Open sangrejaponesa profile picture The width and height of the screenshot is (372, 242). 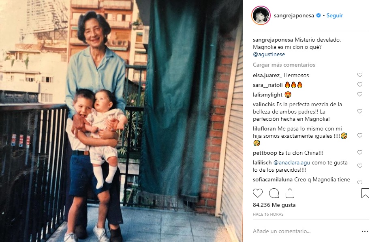pyautogui.click(x=261, y=15)
